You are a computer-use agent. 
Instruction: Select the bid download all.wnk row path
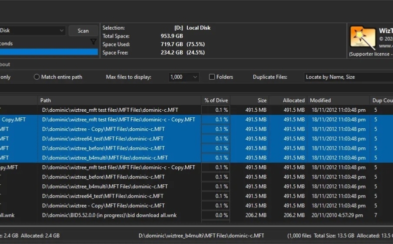(x=109, y=215)
